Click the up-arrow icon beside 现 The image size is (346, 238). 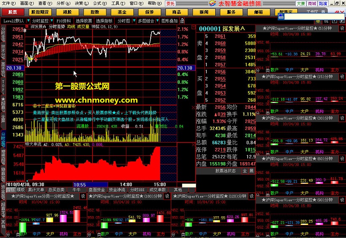pos(335,22)
